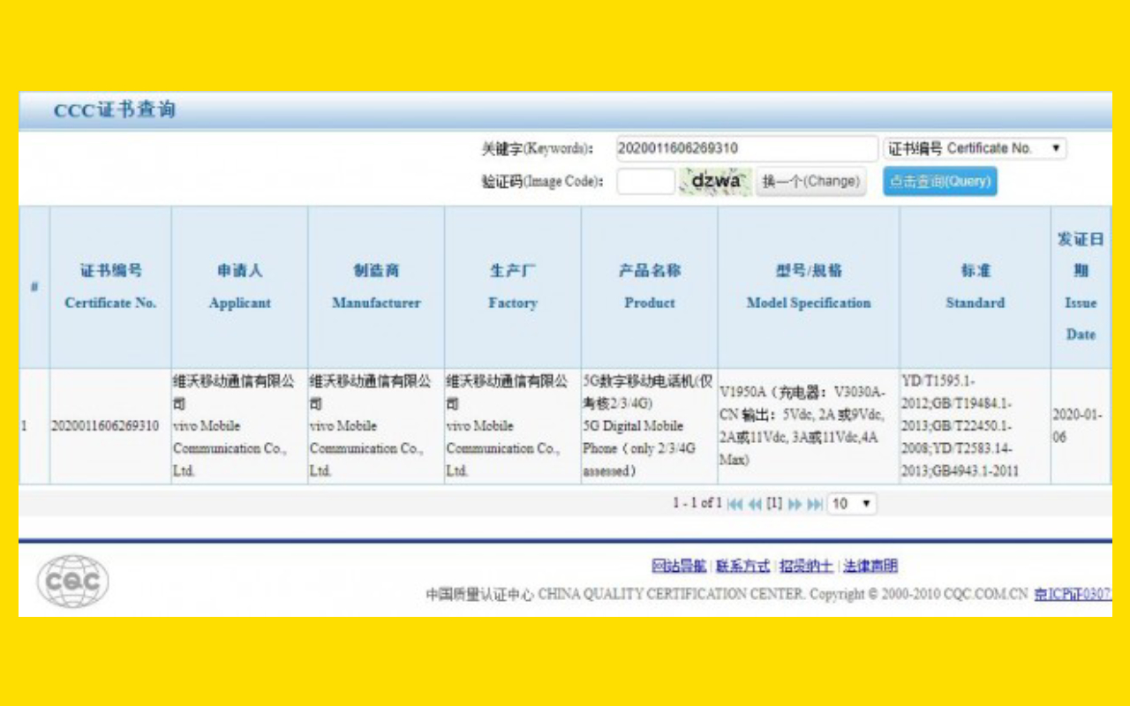This screenshot has width=1130, height=706.
Task: Click the Manufacturer column header
Action: [x=376, y=287]
